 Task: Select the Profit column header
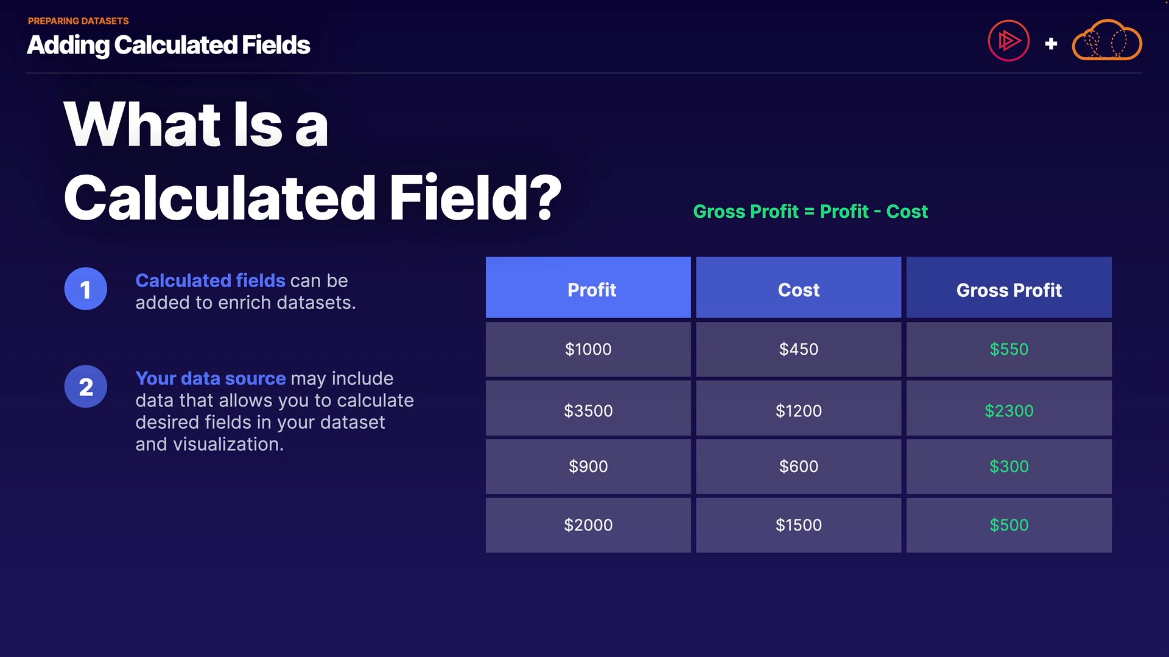coord(588,288)
